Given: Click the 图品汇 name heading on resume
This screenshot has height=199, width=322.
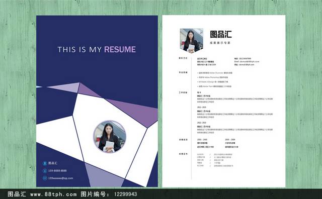Looking at the screenshot, I should point(221,34).
